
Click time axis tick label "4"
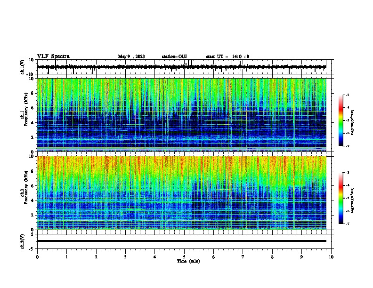pyautogui.click(x=155, y=257)
